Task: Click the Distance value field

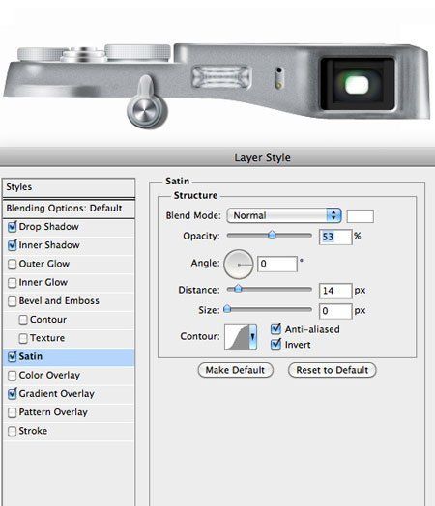Action: click(x=335, y=291)
